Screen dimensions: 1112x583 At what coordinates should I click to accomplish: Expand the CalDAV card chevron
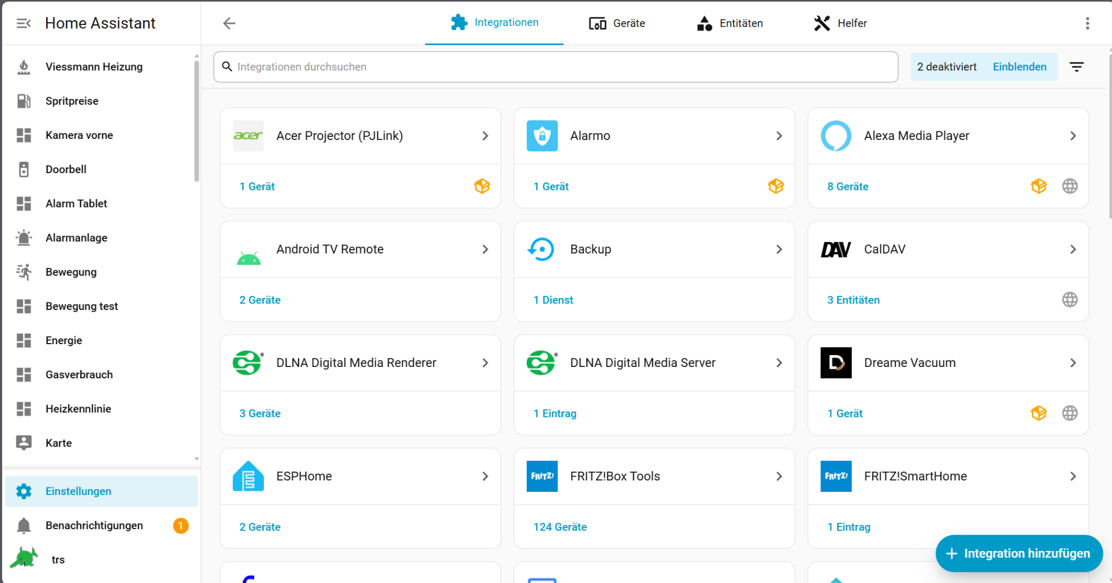[1073, 249]
